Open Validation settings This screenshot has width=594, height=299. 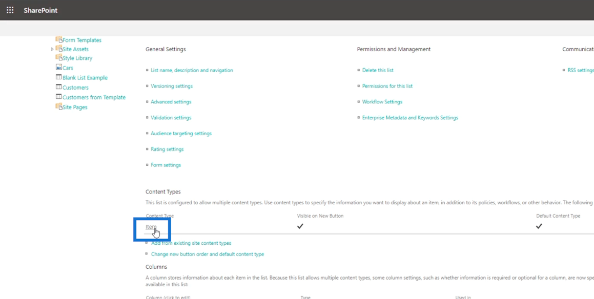point(171,118)
